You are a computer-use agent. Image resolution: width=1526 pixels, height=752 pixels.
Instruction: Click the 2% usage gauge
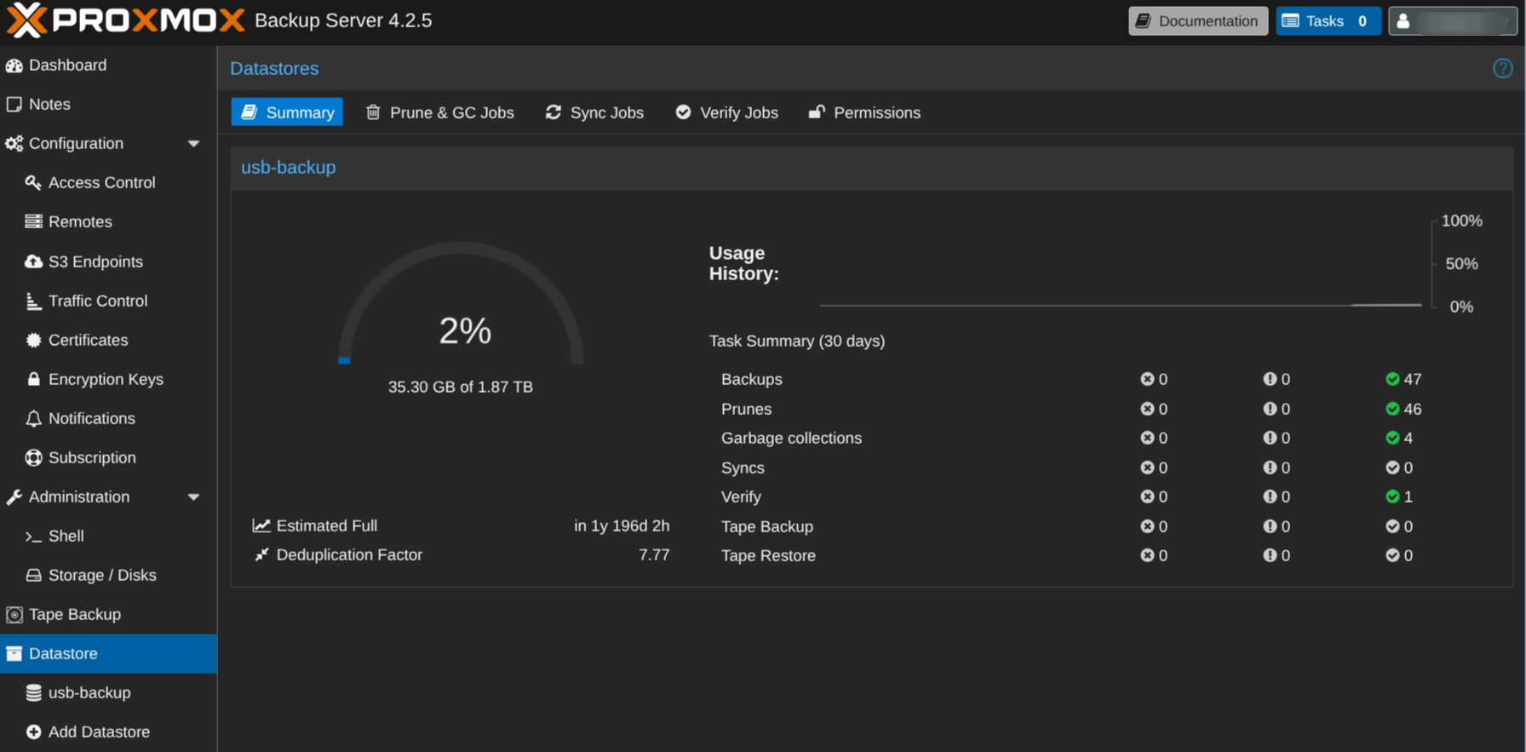461,304
